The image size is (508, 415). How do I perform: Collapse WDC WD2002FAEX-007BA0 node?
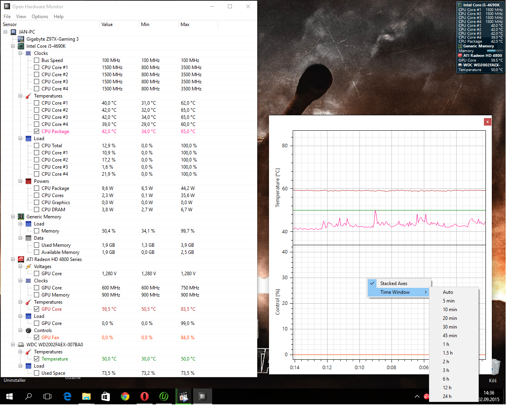point(13,345)
